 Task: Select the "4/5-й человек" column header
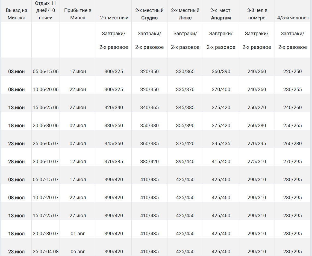click(293, 18)
